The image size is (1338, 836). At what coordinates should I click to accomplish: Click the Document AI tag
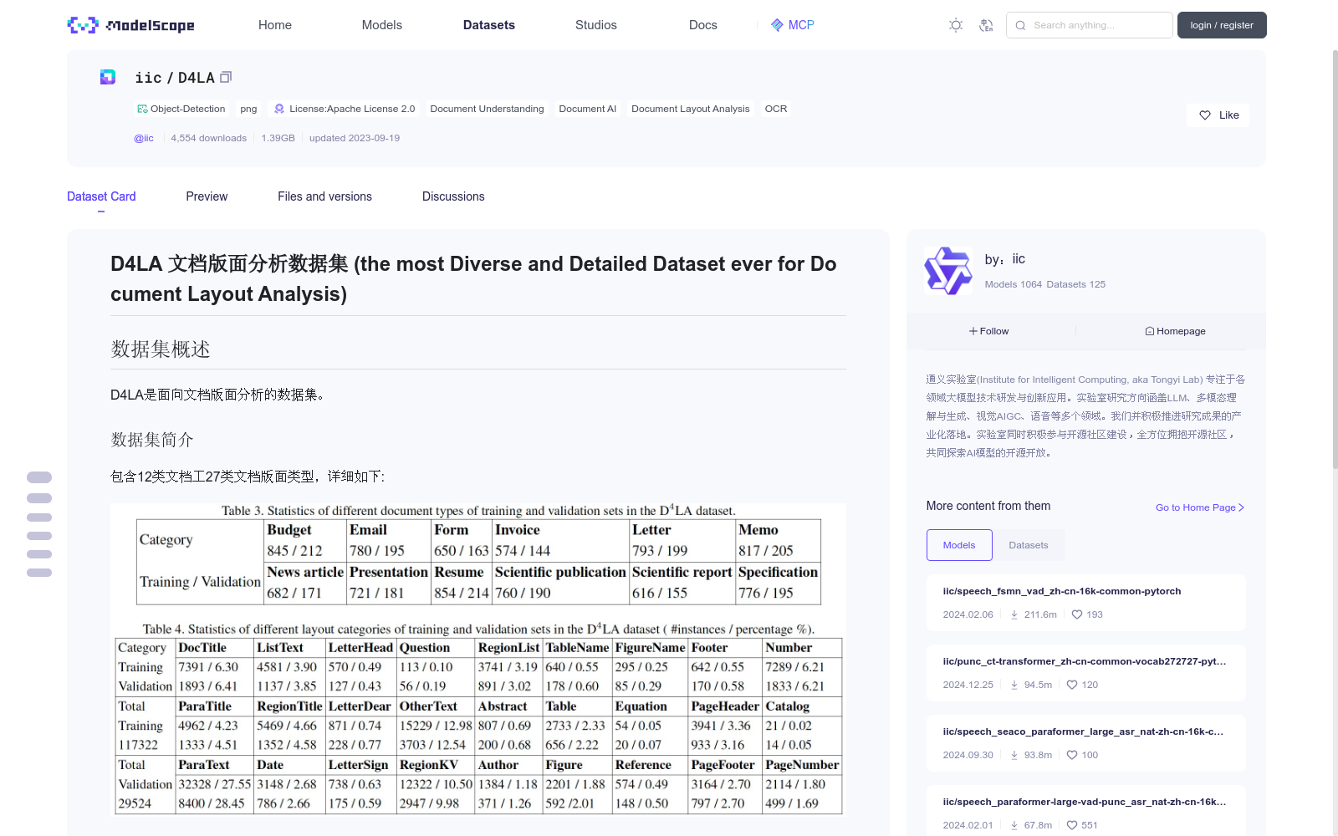[x=588, y=109]
